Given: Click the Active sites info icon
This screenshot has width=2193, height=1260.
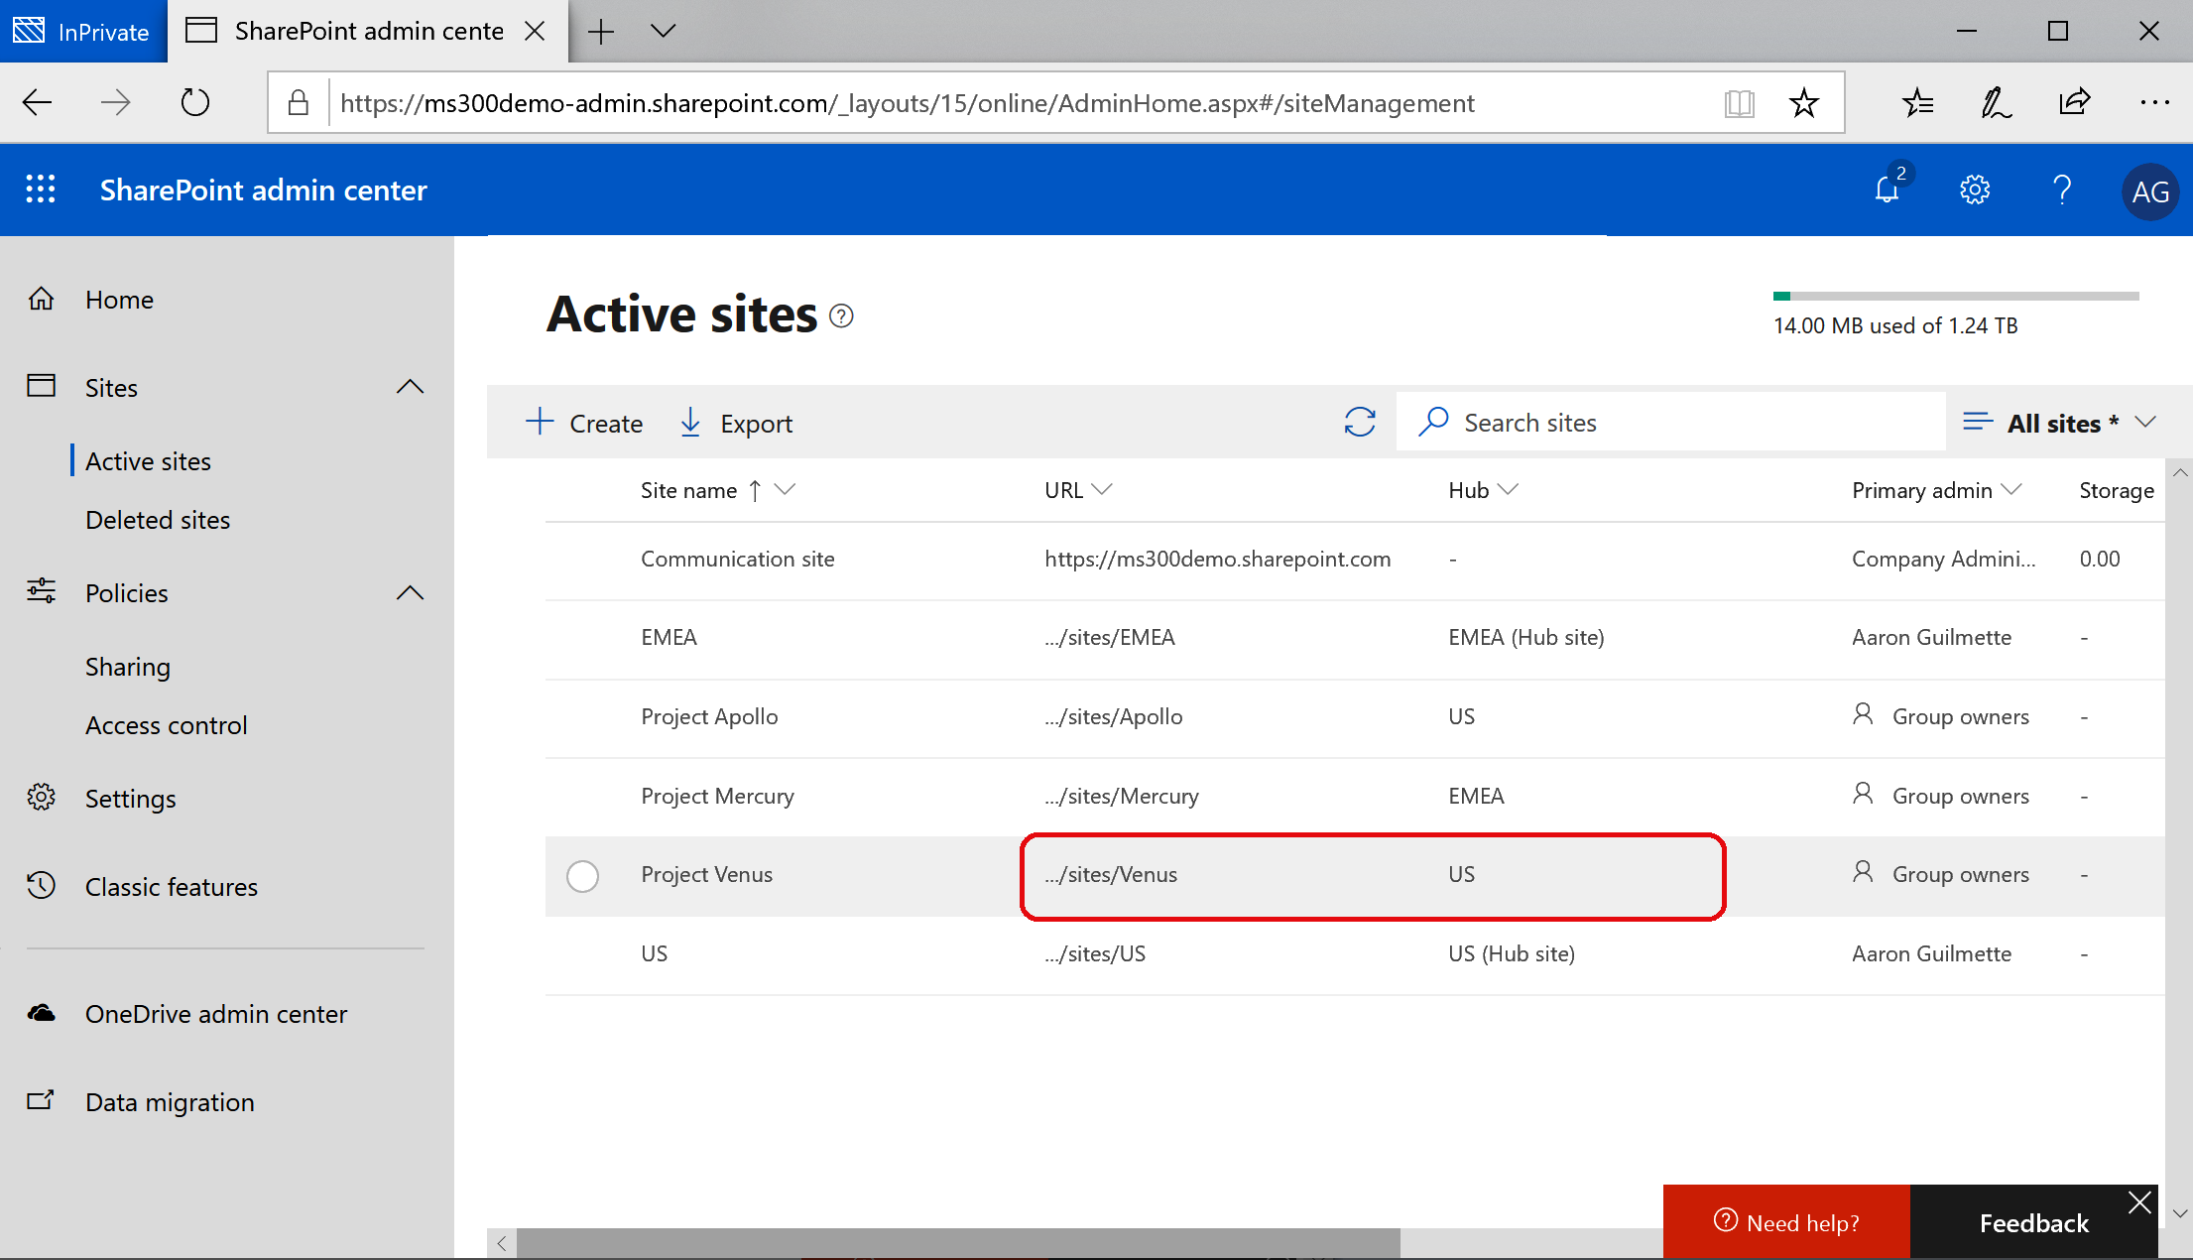Looking at the screenshot, I should [x=841, y=315].
